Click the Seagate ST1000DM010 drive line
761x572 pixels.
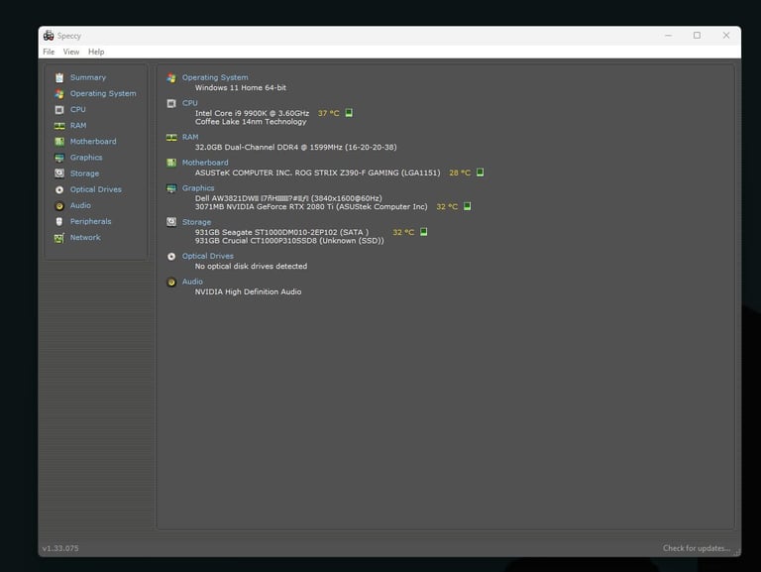(x=281, y=233)
